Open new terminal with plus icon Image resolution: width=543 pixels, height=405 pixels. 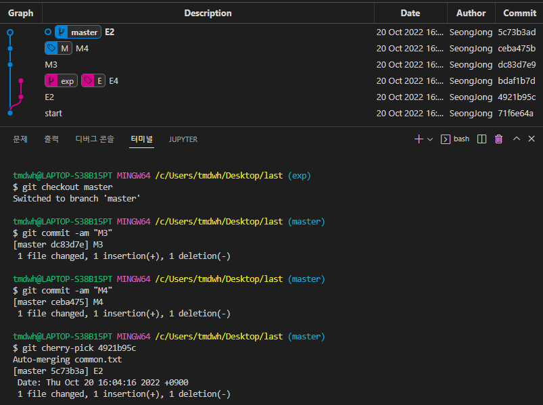click(419, 139)
